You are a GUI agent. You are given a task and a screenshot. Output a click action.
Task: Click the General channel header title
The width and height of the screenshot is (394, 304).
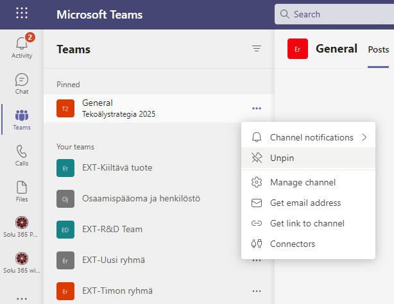(336, 49)
